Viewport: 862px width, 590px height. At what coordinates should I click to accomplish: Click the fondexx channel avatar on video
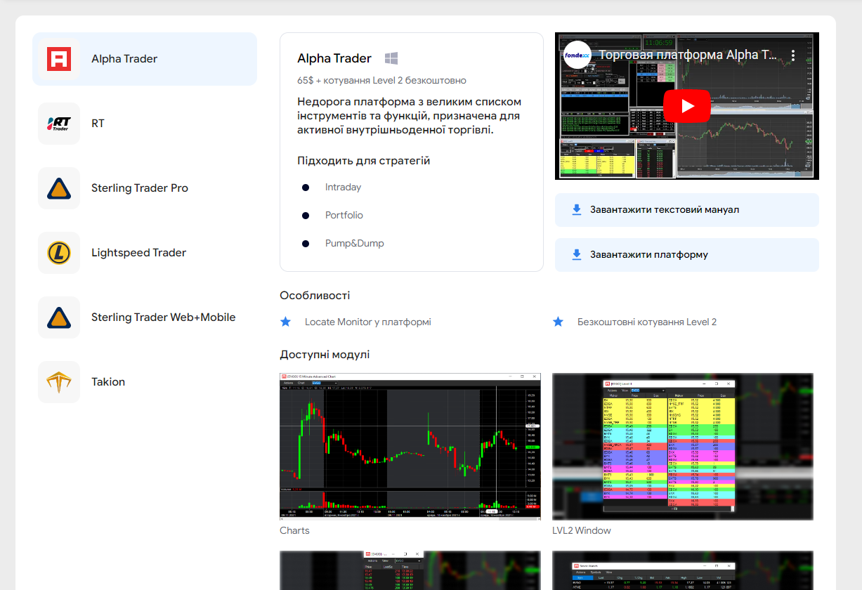(x=577, y=55)
